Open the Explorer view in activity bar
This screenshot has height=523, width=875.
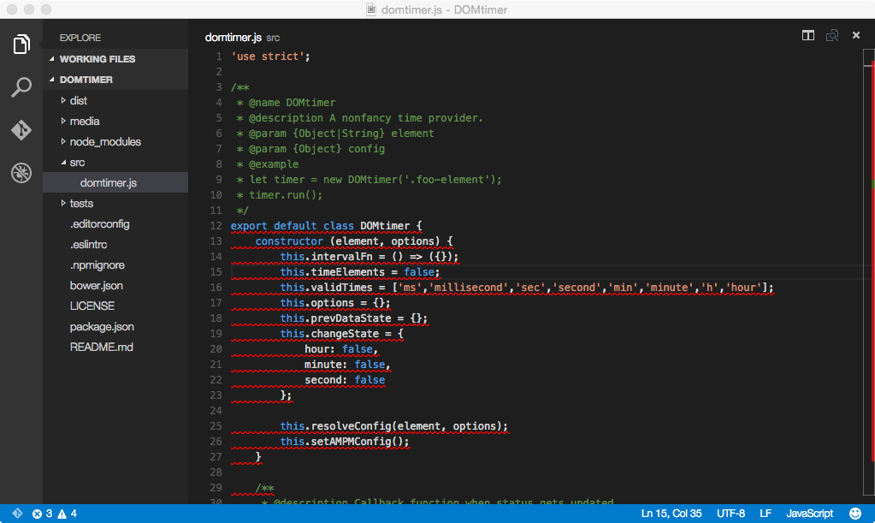coord(21,45)
